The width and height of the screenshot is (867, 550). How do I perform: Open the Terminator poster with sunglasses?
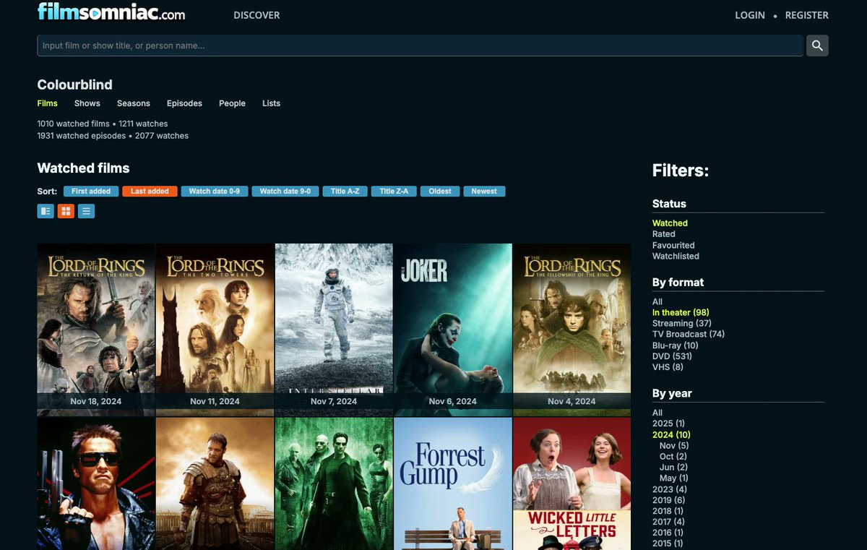coord(96,484)
